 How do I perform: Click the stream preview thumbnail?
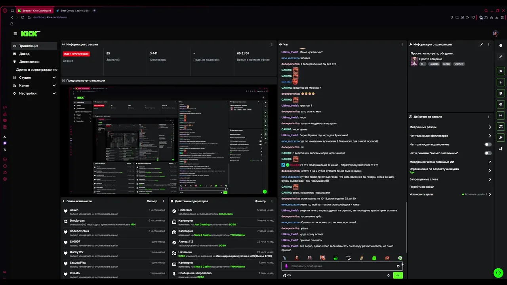[169, 141]
